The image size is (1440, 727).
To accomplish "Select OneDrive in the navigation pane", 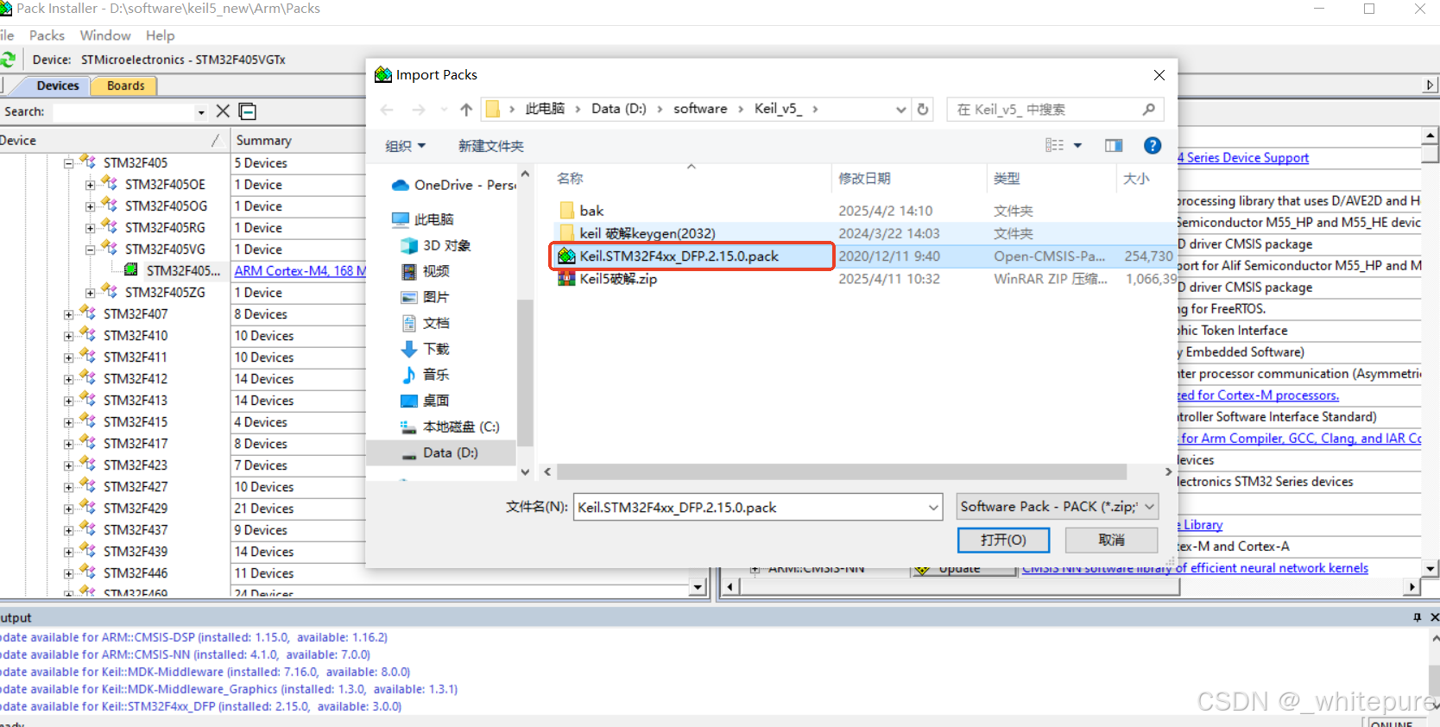I will click(453, 185).
